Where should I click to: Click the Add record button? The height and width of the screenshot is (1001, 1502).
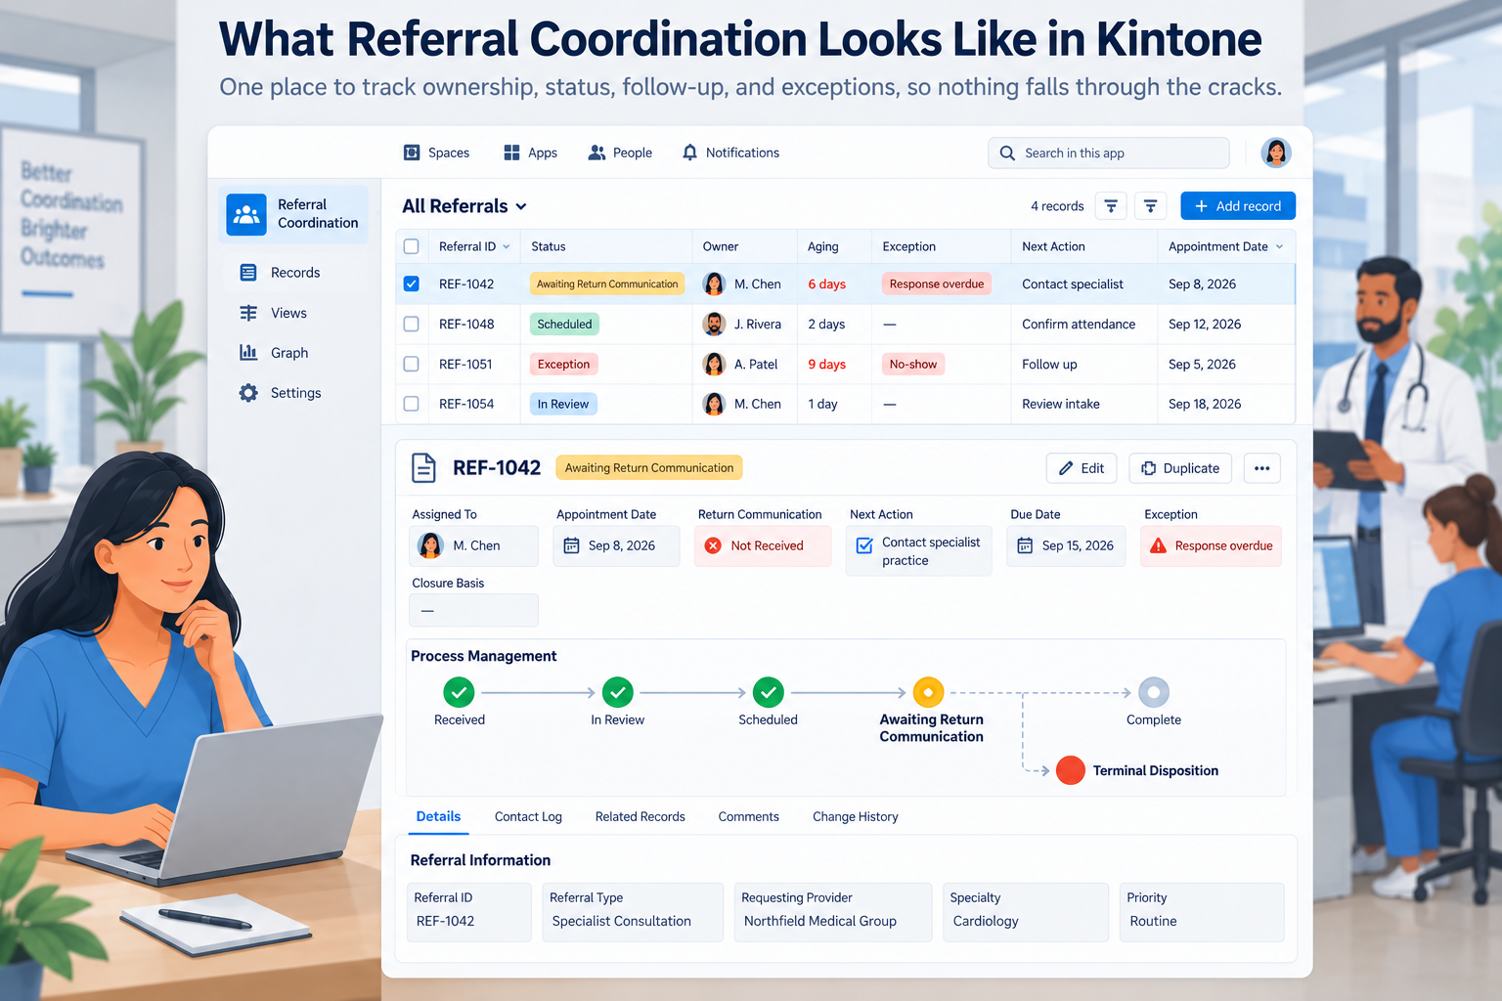[1238, 206]
